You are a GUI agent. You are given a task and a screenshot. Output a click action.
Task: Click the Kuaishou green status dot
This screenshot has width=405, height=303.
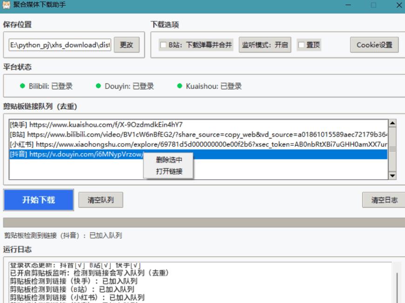pos(179,86)
